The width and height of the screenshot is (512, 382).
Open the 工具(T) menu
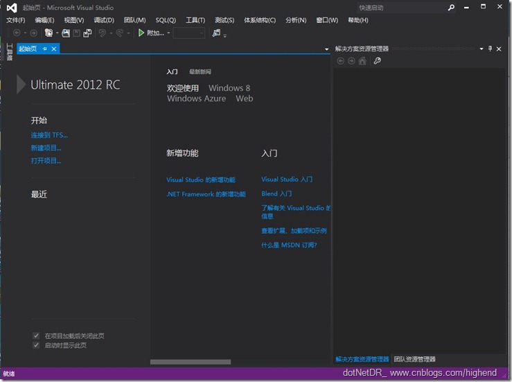coord(195,20)
